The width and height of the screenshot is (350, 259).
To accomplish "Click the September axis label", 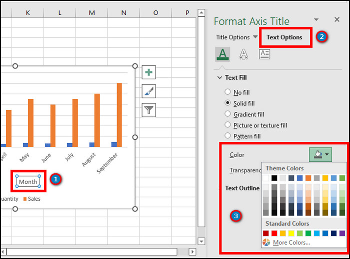I will 107,163.
